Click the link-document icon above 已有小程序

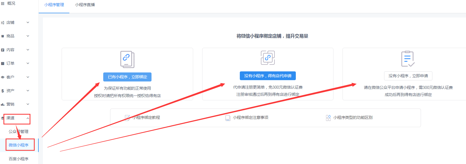(x=127, y=59)
